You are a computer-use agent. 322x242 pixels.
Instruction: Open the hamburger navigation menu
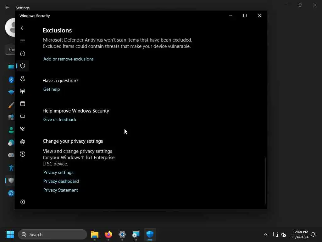(23, 41)
